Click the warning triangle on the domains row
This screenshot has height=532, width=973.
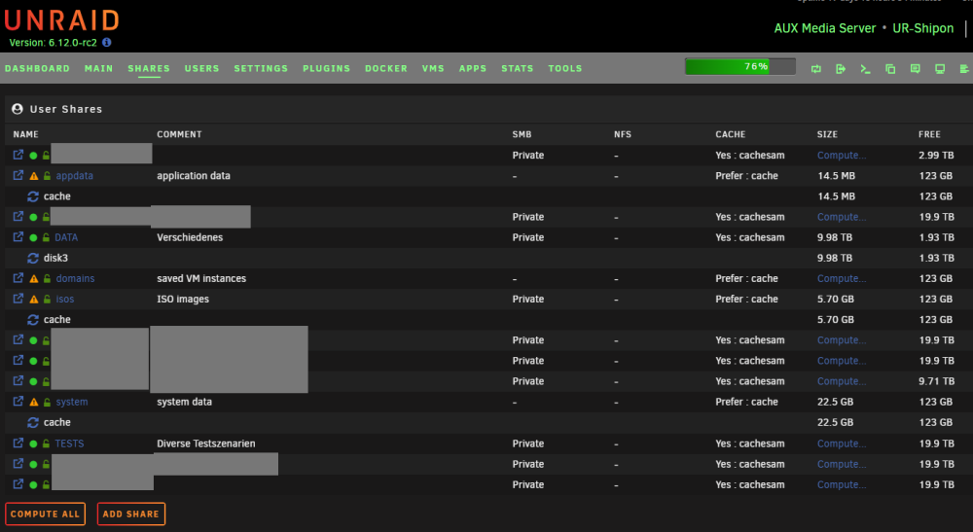click(x=34, y=279)
